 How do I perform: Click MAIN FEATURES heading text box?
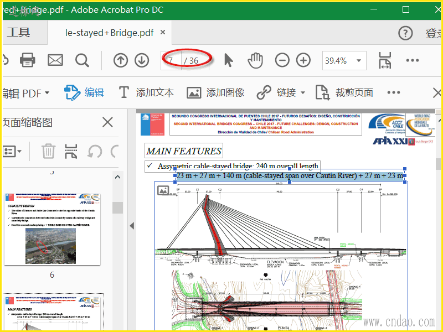pos(184,151)
